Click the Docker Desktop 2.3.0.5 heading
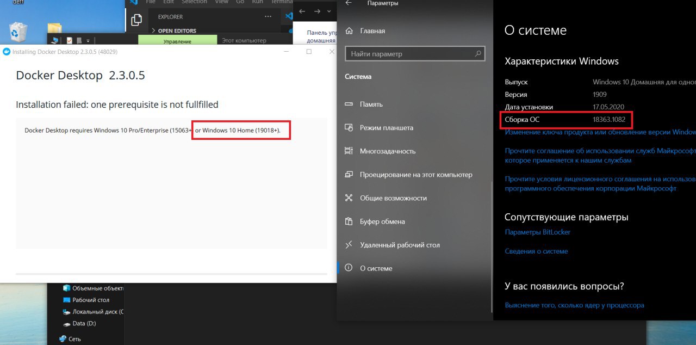Screen dimensions: 696x345 pyautogui.click(x=80, y=76)
